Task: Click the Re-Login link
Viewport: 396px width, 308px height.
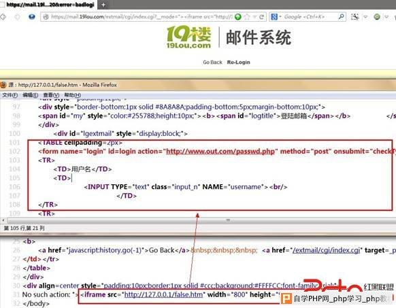Action: pos(238,62)
